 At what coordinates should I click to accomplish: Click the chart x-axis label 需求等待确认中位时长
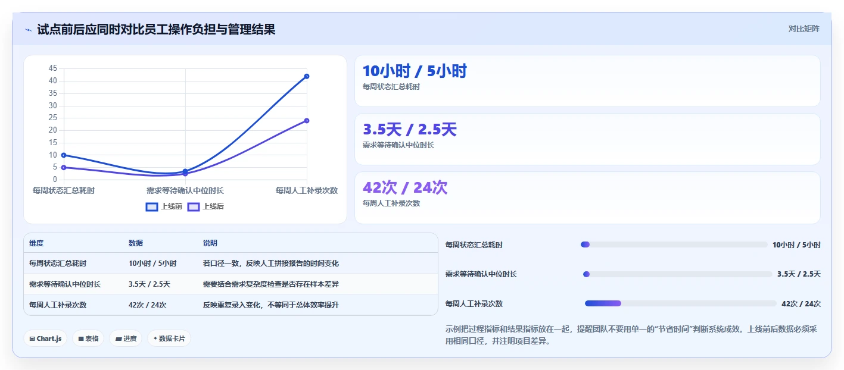pyautogui.click(x=185, y=190)
